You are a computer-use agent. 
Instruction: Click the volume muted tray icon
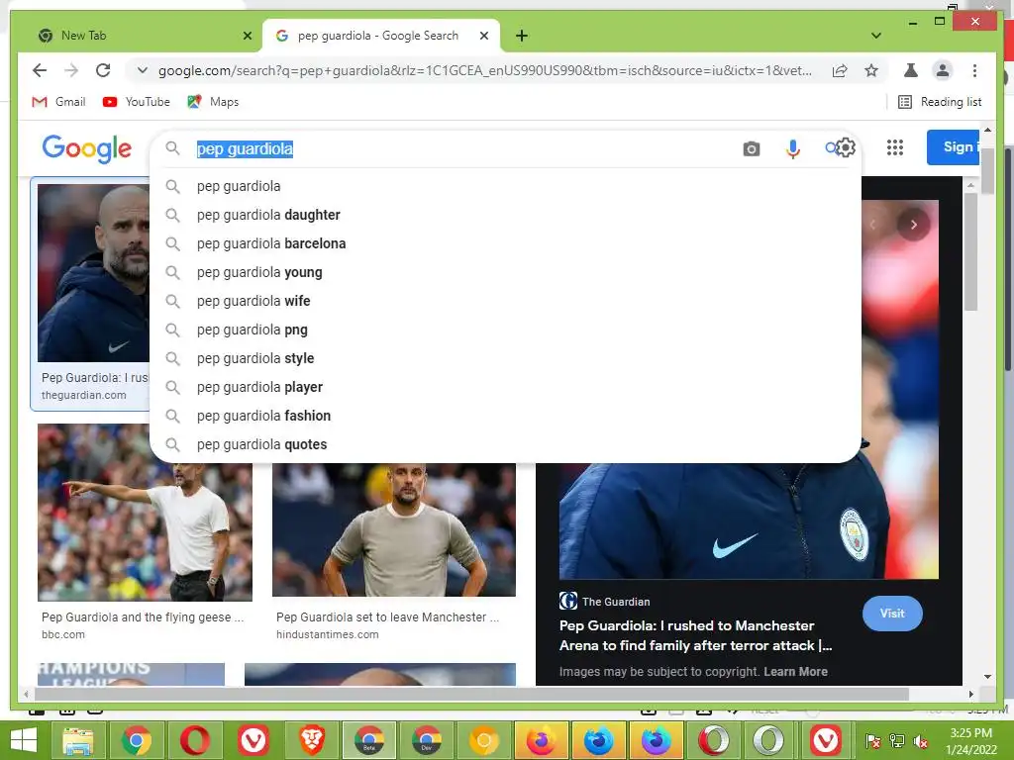[x=920, y=741]
